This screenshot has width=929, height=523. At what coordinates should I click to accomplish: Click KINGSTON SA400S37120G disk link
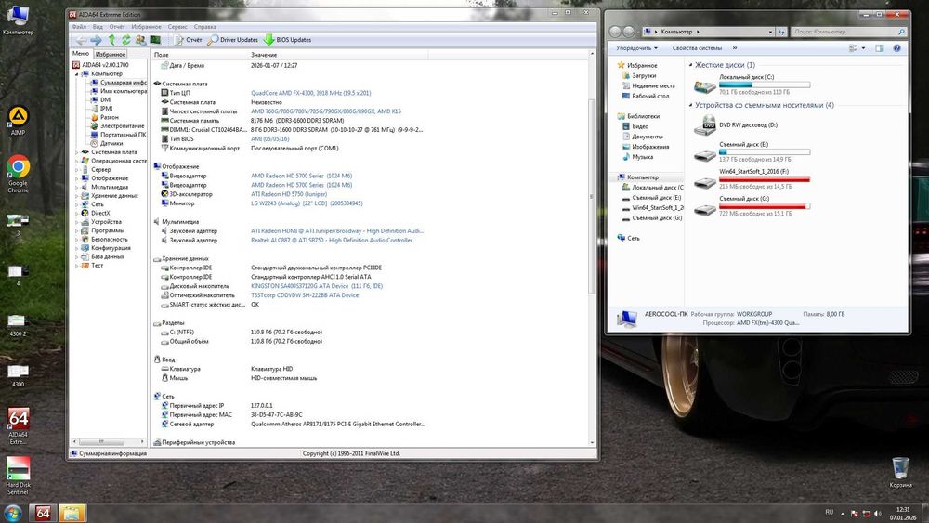317,286
